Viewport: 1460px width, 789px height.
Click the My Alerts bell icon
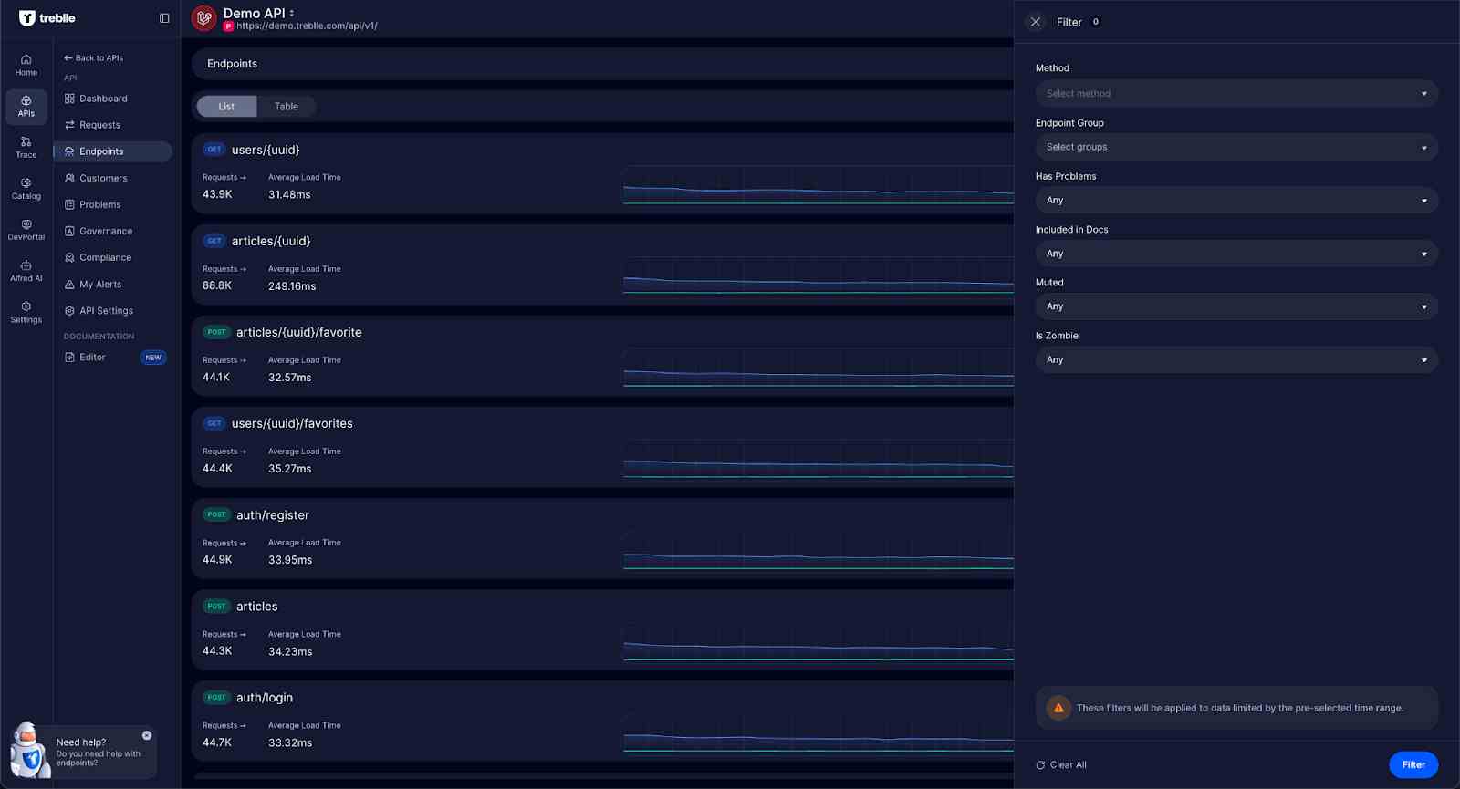tap(69, 285)
